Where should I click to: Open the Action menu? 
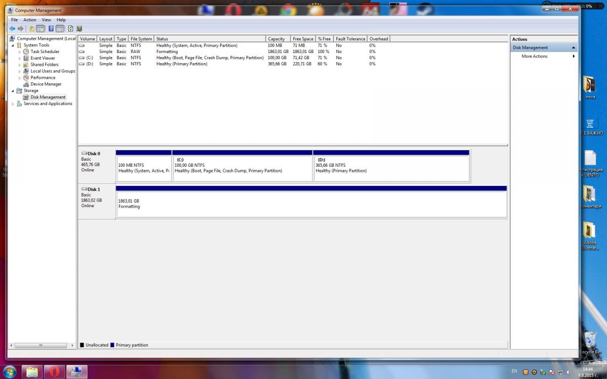[x=30, y=20]
